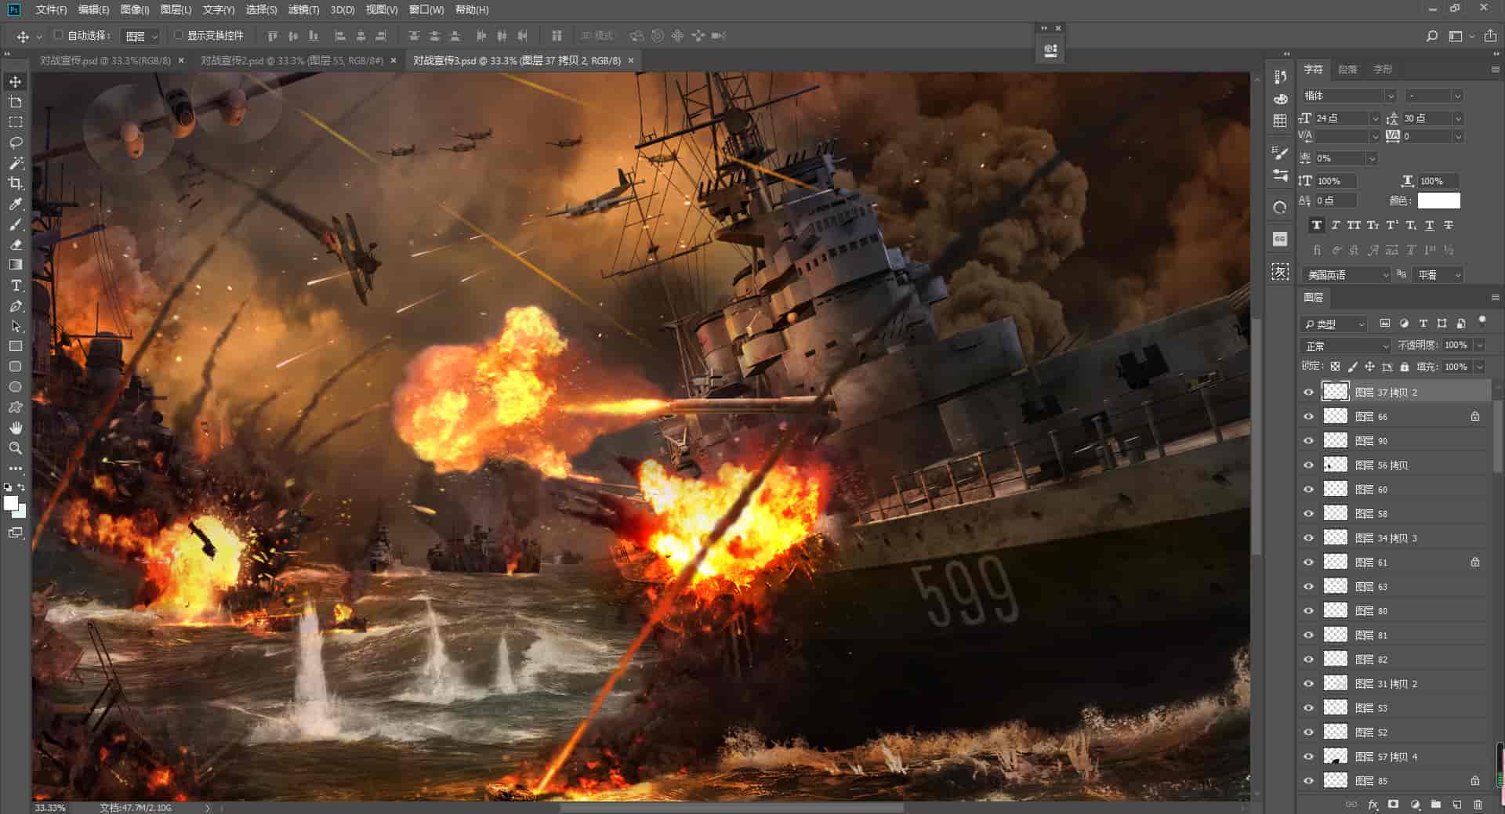Hide layer 图层 37 拷贝 2
Image resolution: width=1505 pixels, height=814 pixels.
coord(1308,393)
